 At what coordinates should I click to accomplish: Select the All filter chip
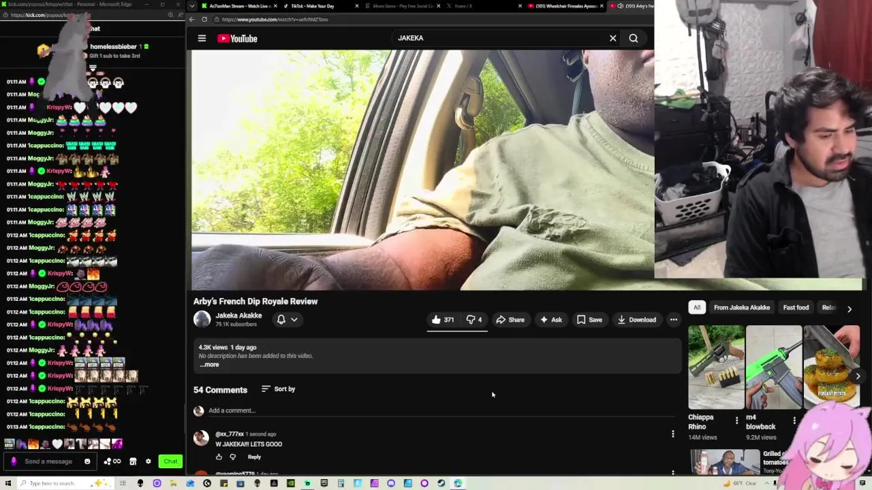point(697,308)
